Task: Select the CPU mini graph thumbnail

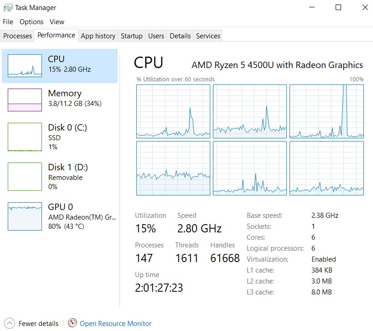Action: 25,65
